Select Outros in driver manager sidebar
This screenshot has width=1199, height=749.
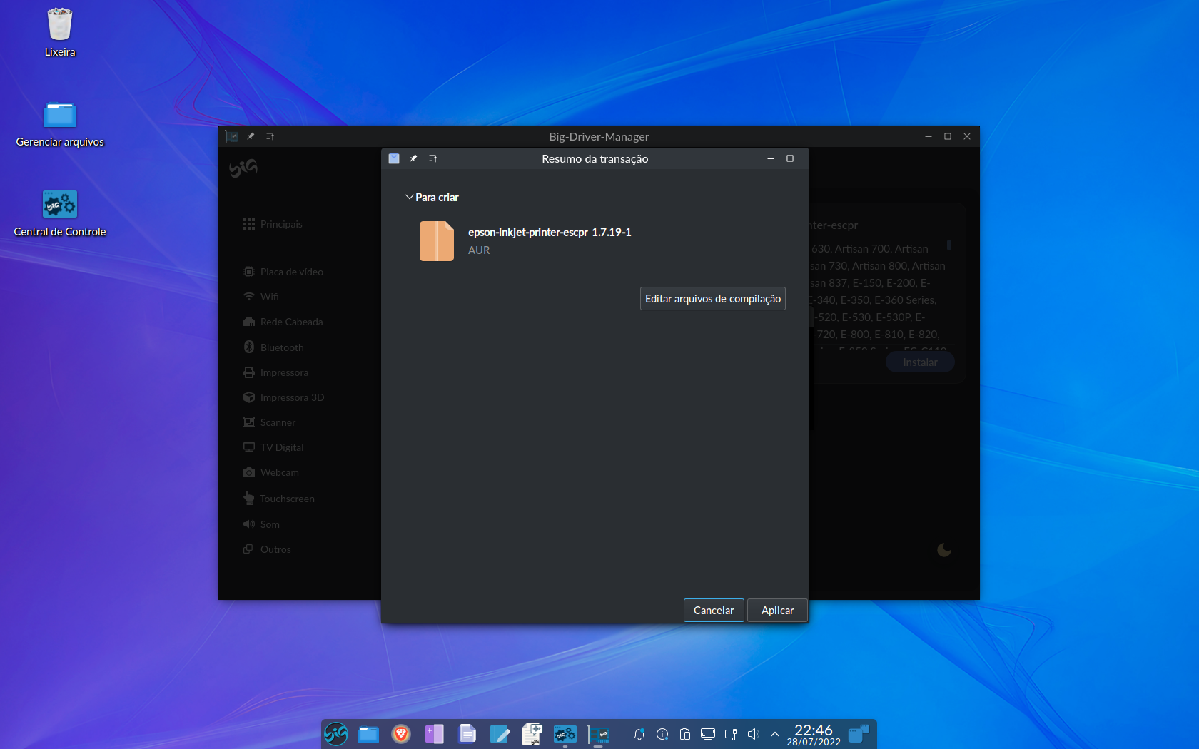267,549
